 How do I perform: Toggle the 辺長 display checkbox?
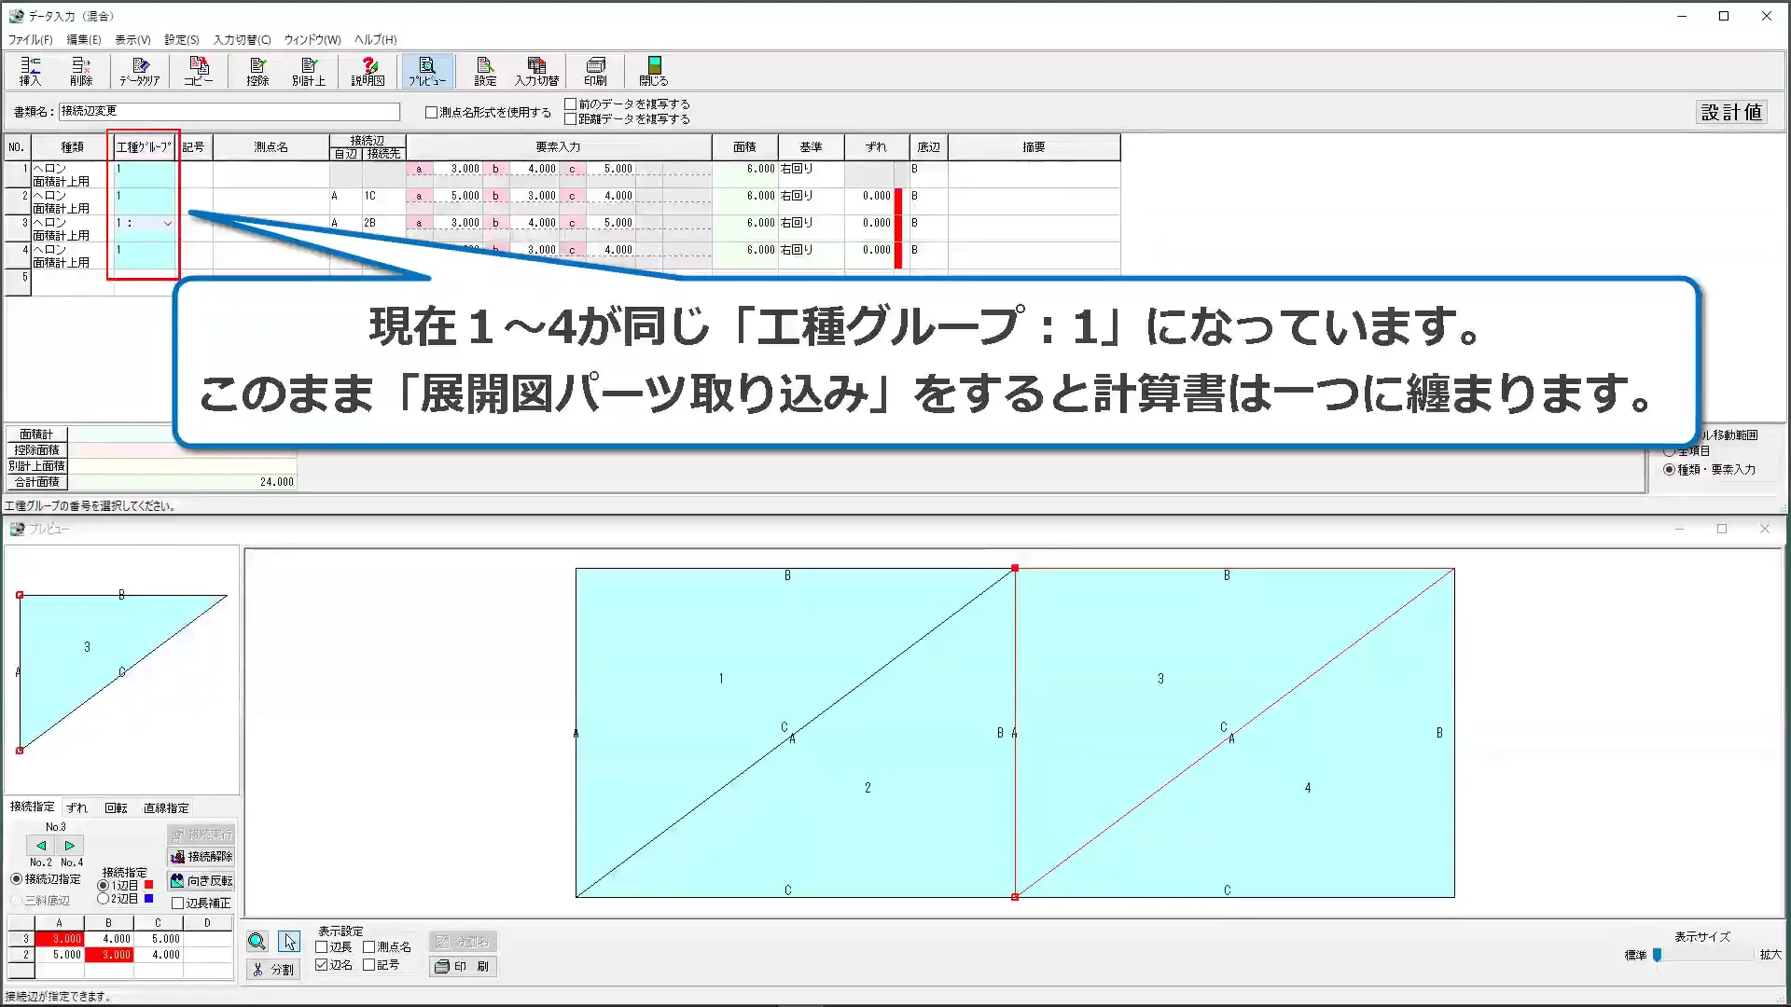point(322,947)
